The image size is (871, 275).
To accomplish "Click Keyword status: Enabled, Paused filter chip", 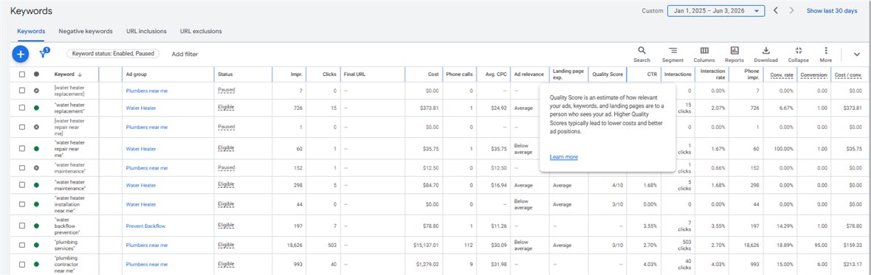I will (114, 54).
